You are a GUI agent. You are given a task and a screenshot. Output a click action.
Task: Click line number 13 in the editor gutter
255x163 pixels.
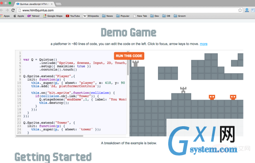coord(19,93)
